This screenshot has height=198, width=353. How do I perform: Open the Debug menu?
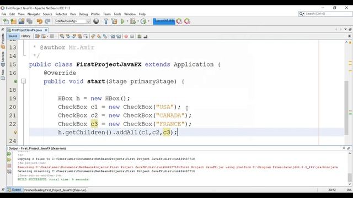point(83,14)
